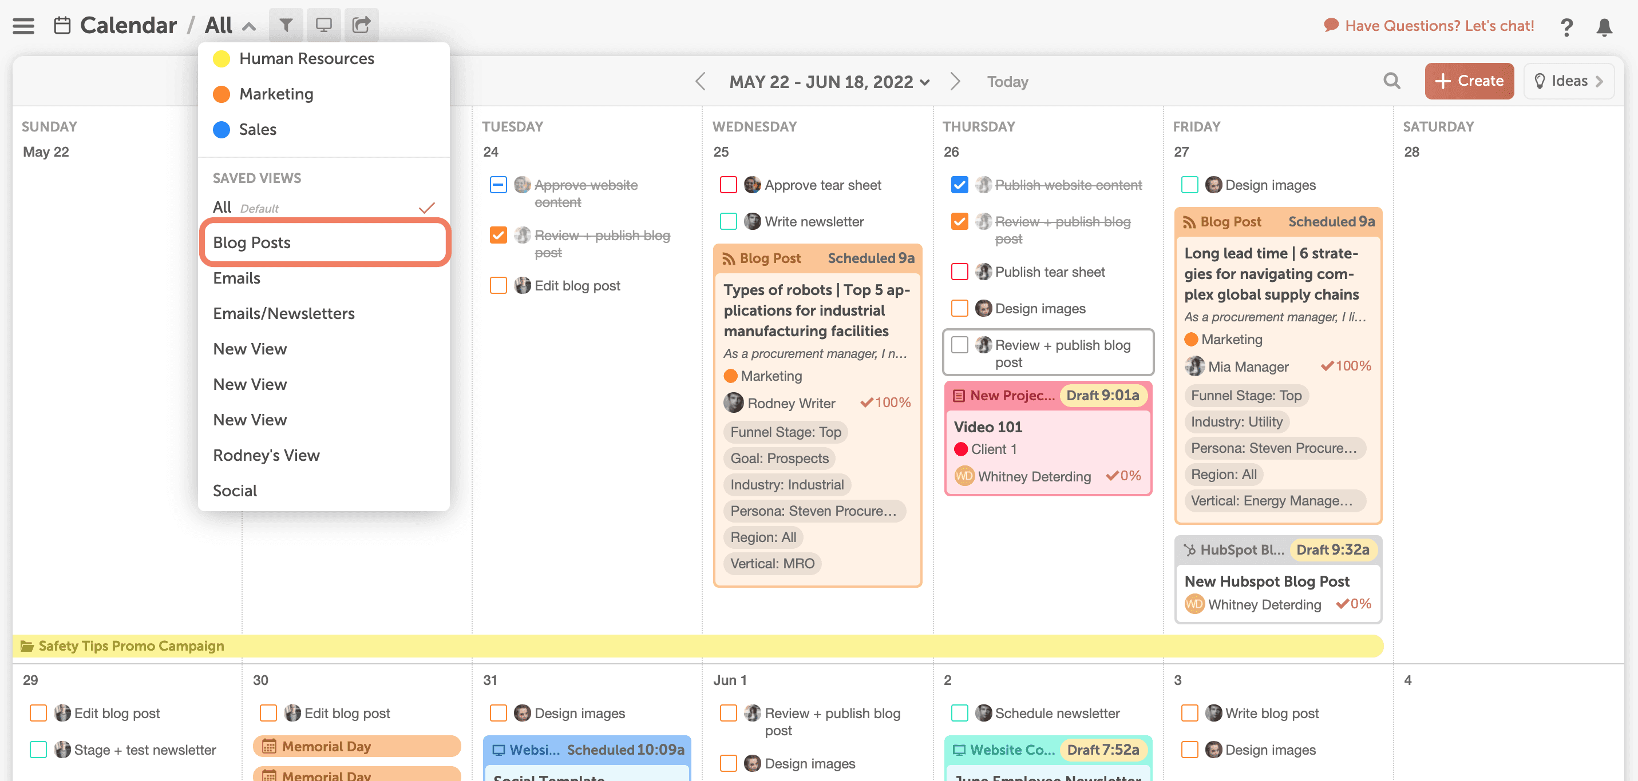Check Write newsletter task
The image size is (1638, 781).
pos(728,222)
